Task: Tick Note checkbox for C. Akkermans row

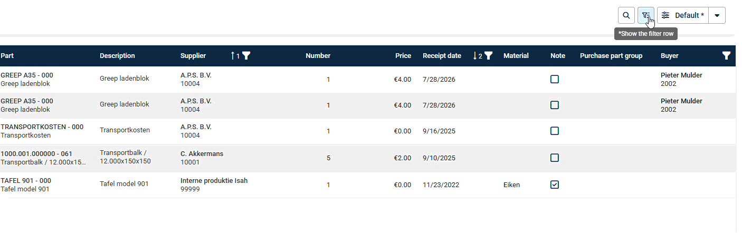Action: click(x=554, y=158)
